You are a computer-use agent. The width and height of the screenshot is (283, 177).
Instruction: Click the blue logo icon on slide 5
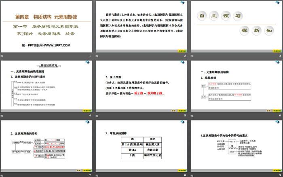click(x=182, y=62)
